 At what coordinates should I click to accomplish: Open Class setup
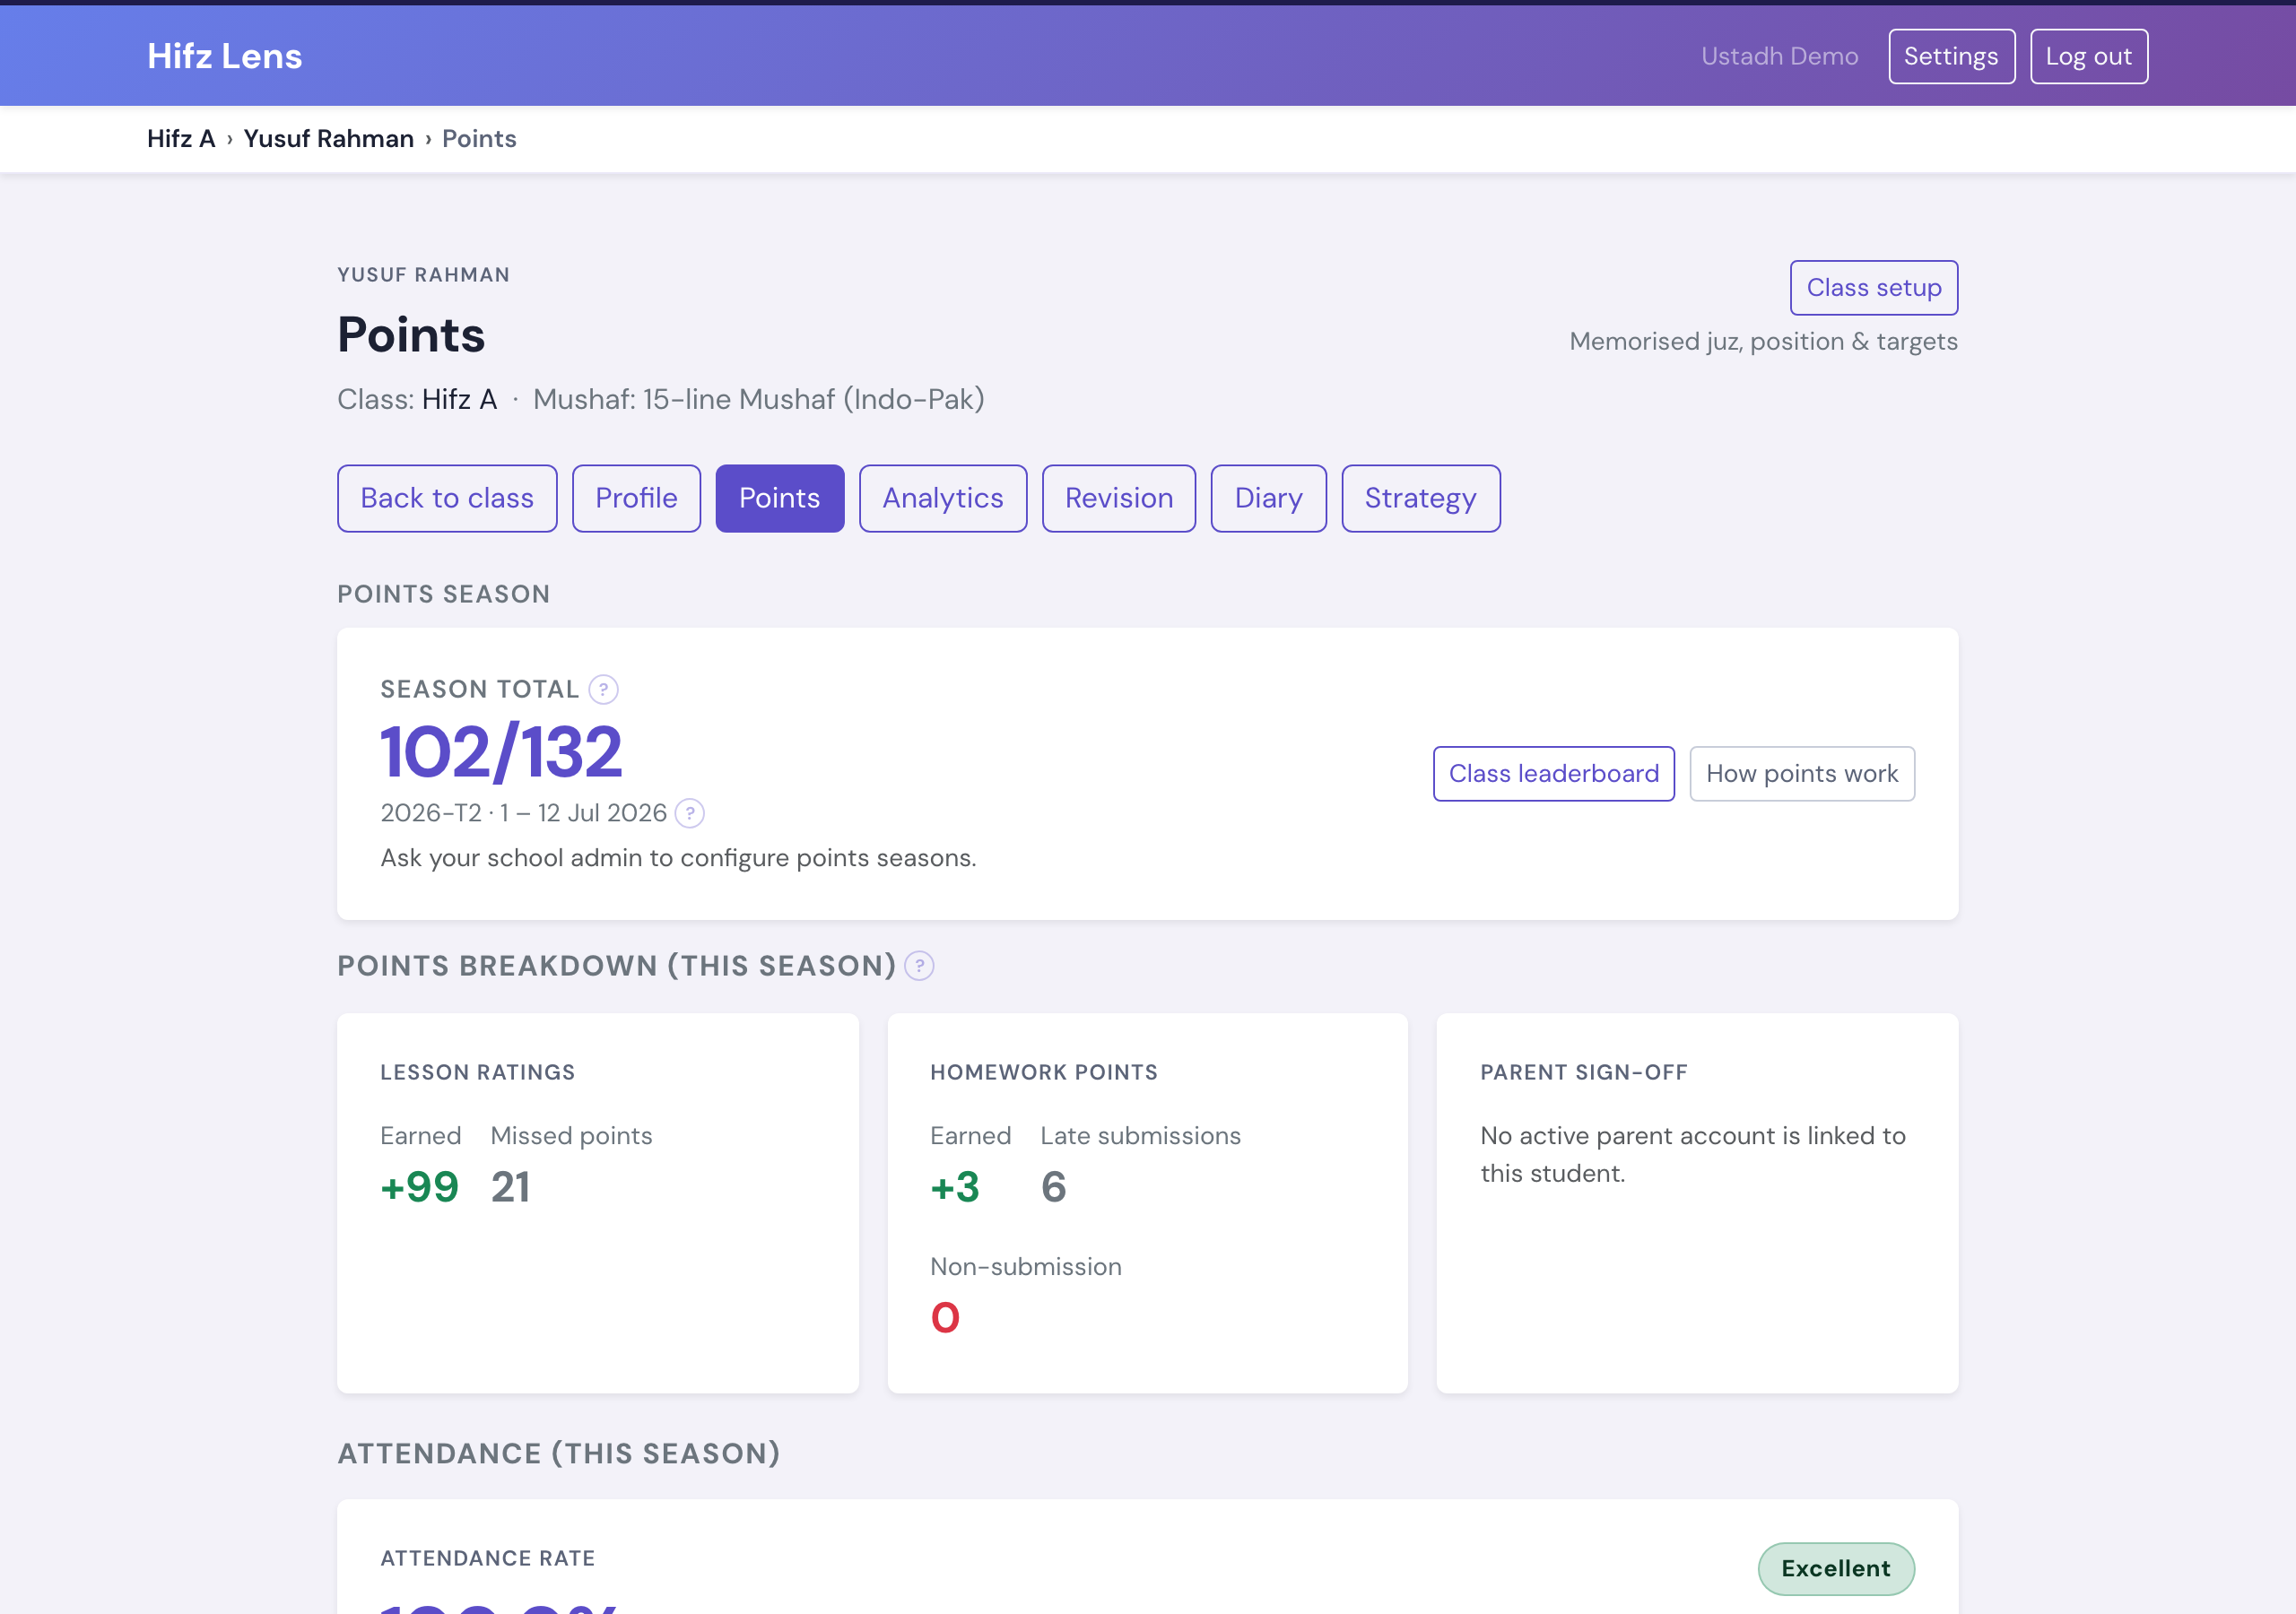[1873, 288]
